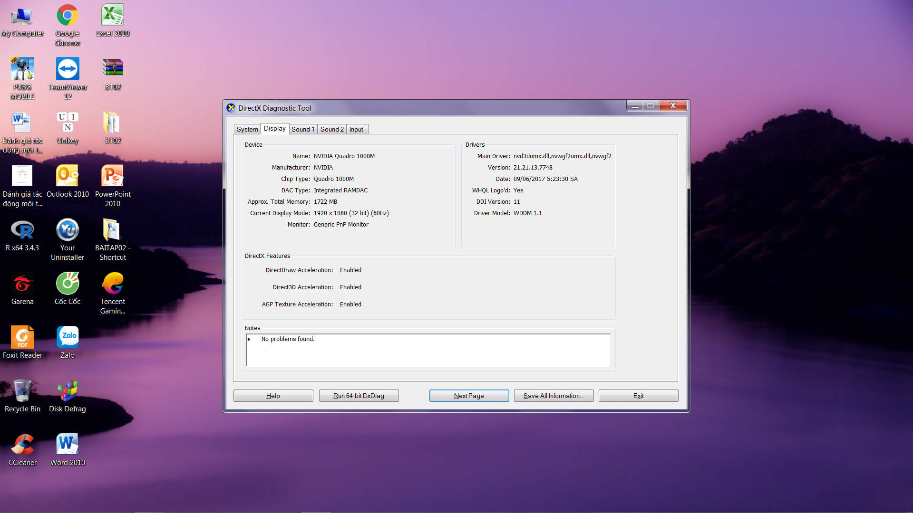
Task: Open the BT02 WinRAR archive icon
Action: click(113, 74)
